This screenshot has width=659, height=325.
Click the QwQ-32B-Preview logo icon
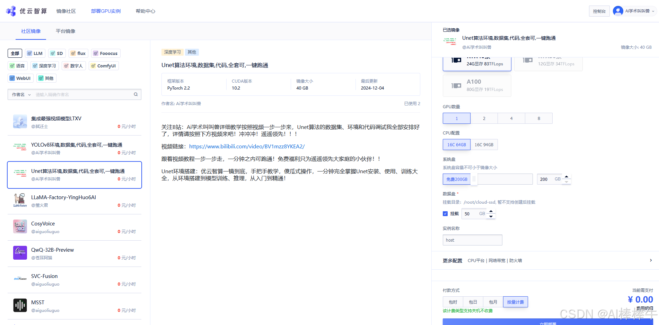point(20,253)
